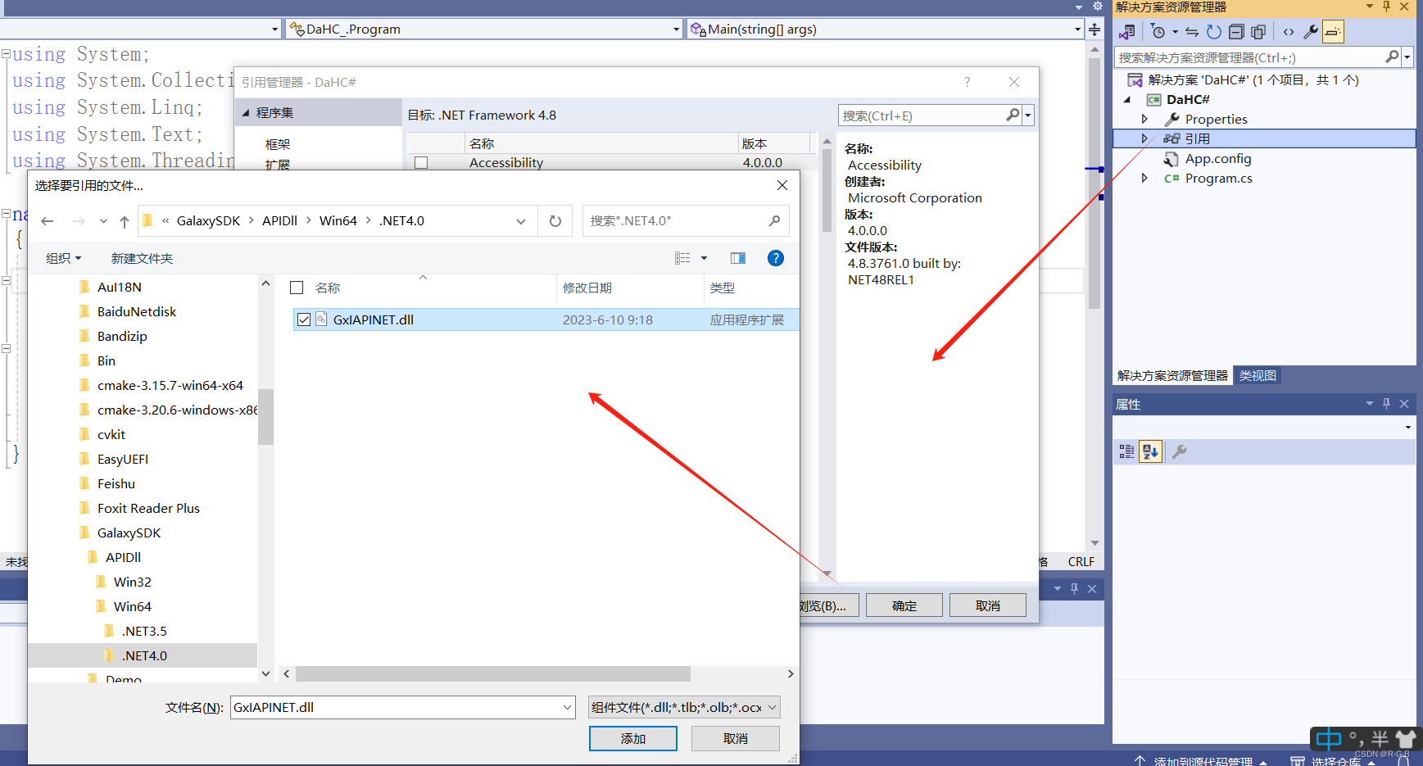Refresh the Solution Explorer tree
The width and height of the screenshot is (1423, 766).
[x=1214, y=32]
